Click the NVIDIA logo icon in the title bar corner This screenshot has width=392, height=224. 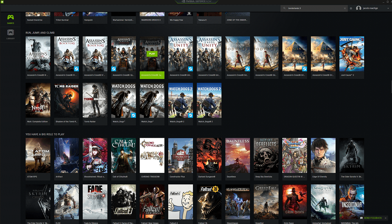(2, 2)
